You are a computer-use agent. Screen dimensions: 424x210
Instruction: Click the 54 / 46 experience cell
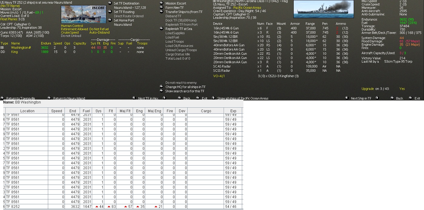(233, 207)
